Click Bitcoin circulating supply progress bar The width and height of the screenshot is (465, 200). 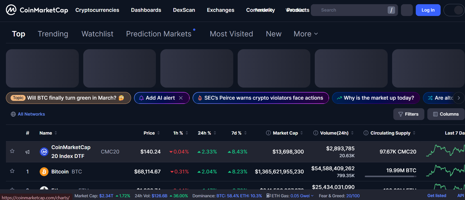pos(390,176)
